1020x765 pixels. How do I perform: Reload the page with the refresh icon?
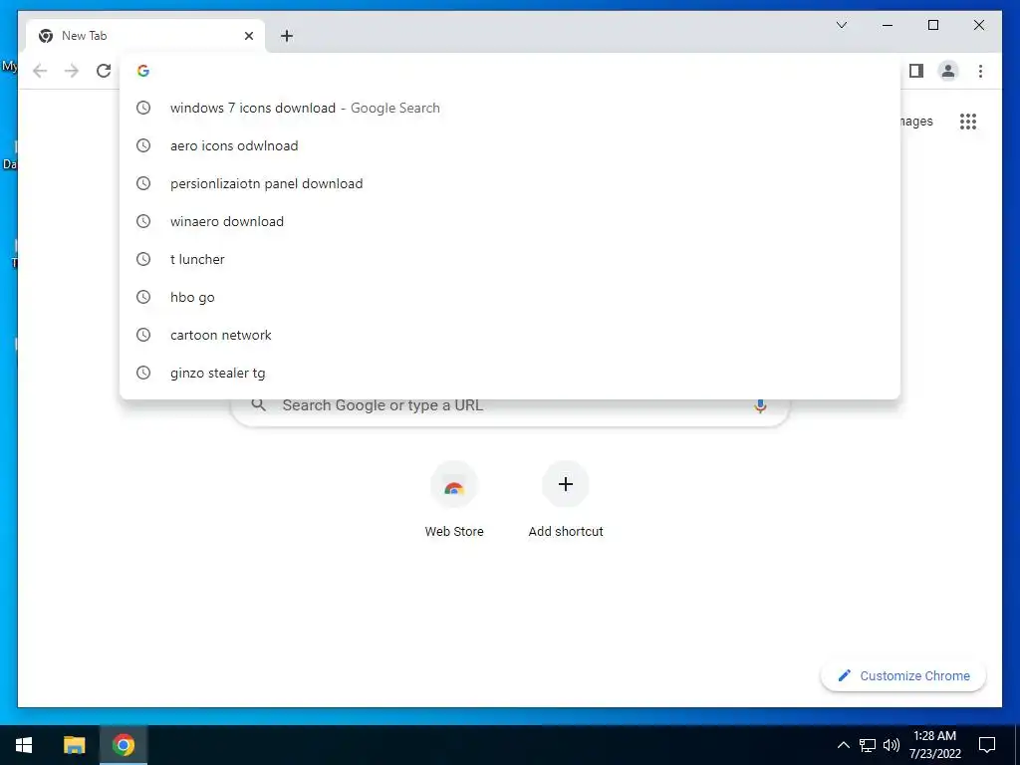pos(104,71)
